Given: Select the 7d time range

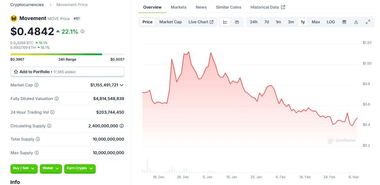Looking at the screenshot, I should tap(267, 22).
